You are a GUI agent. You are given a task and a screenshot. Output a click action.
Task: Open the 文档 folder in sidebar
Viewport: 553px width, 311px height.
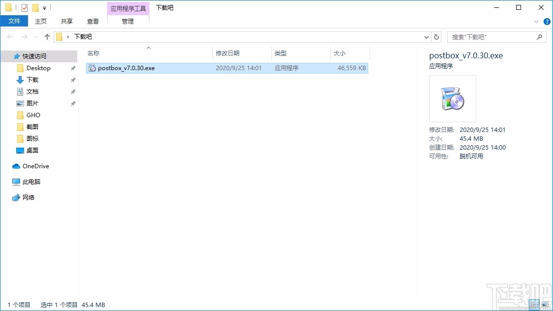tap(32, 91)
